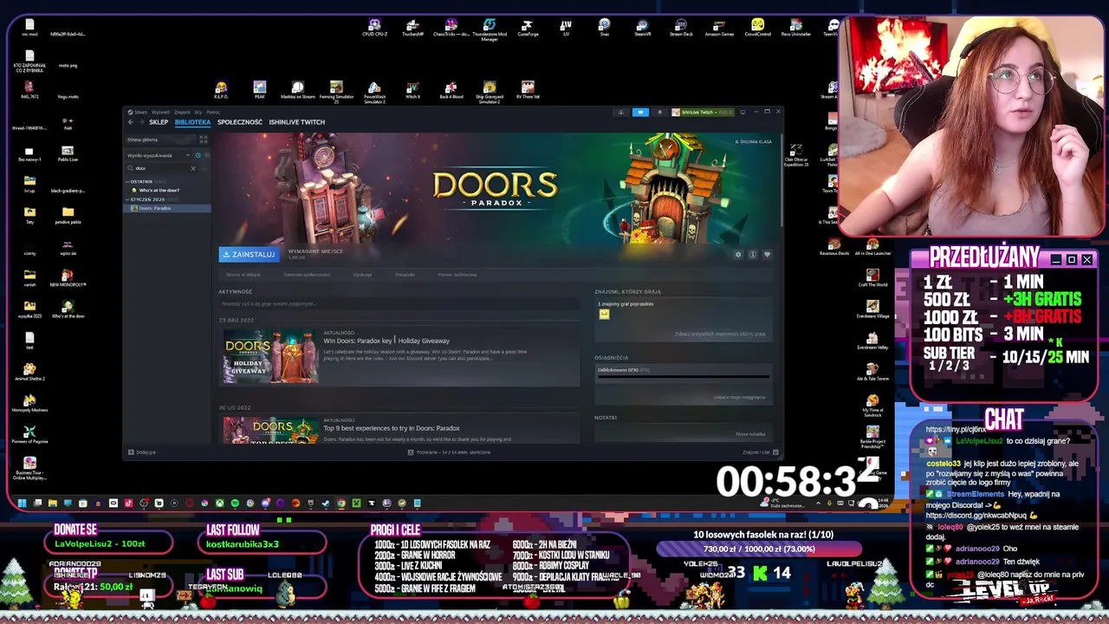Open the TruckersMP desktop icon
1109x624 pixels.
pyautogui.click(x=412, y=28)
